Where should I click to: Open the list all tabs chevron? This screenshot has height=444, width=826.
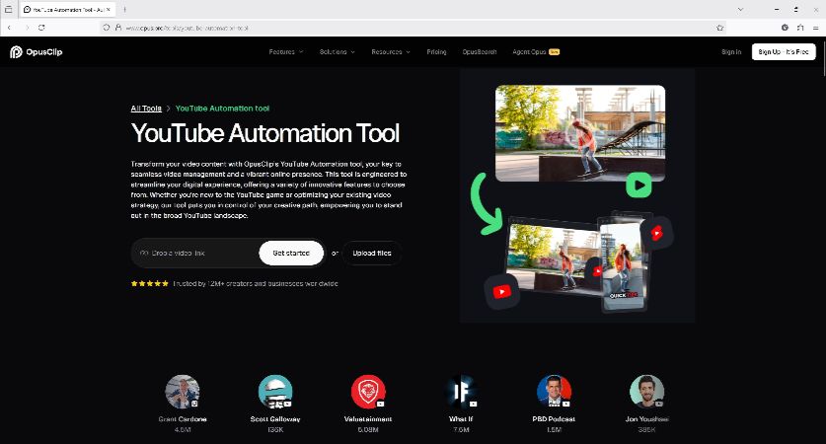click(740, 10)
